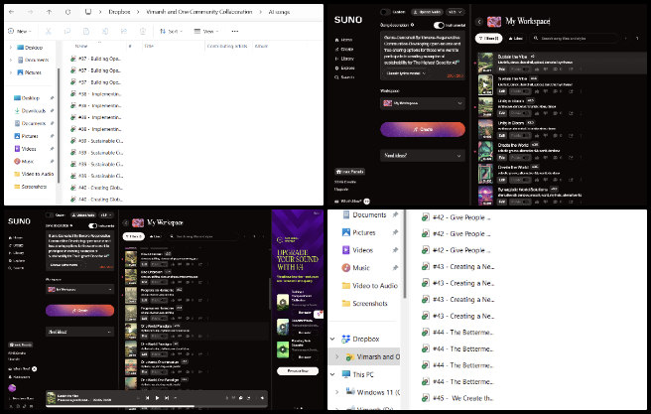The image size is (651, 414).
Task: Open the See more ellipsis in the Explorer toolbar
Action: (235, 31)
